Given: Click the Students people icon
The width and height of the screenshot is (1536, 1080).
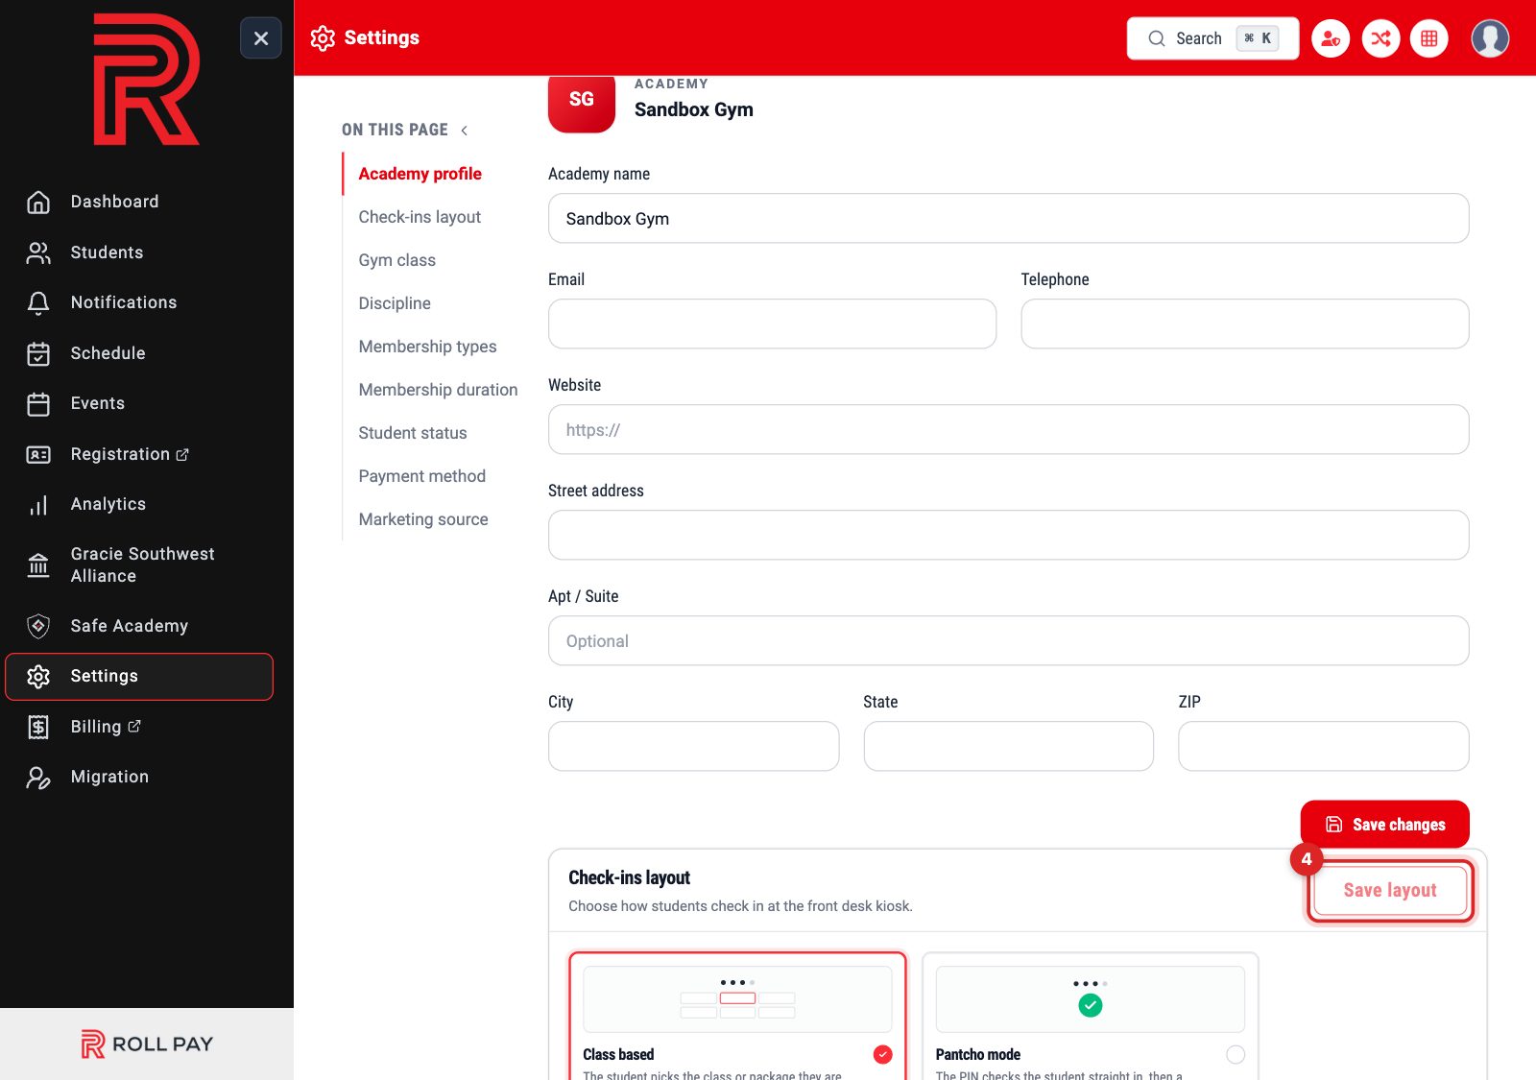Looking at the screenshot, I should pos(38,252).
